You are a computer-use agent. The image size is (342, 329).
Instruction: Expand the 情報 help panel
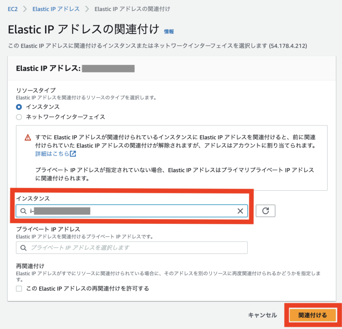pos(169,32)
